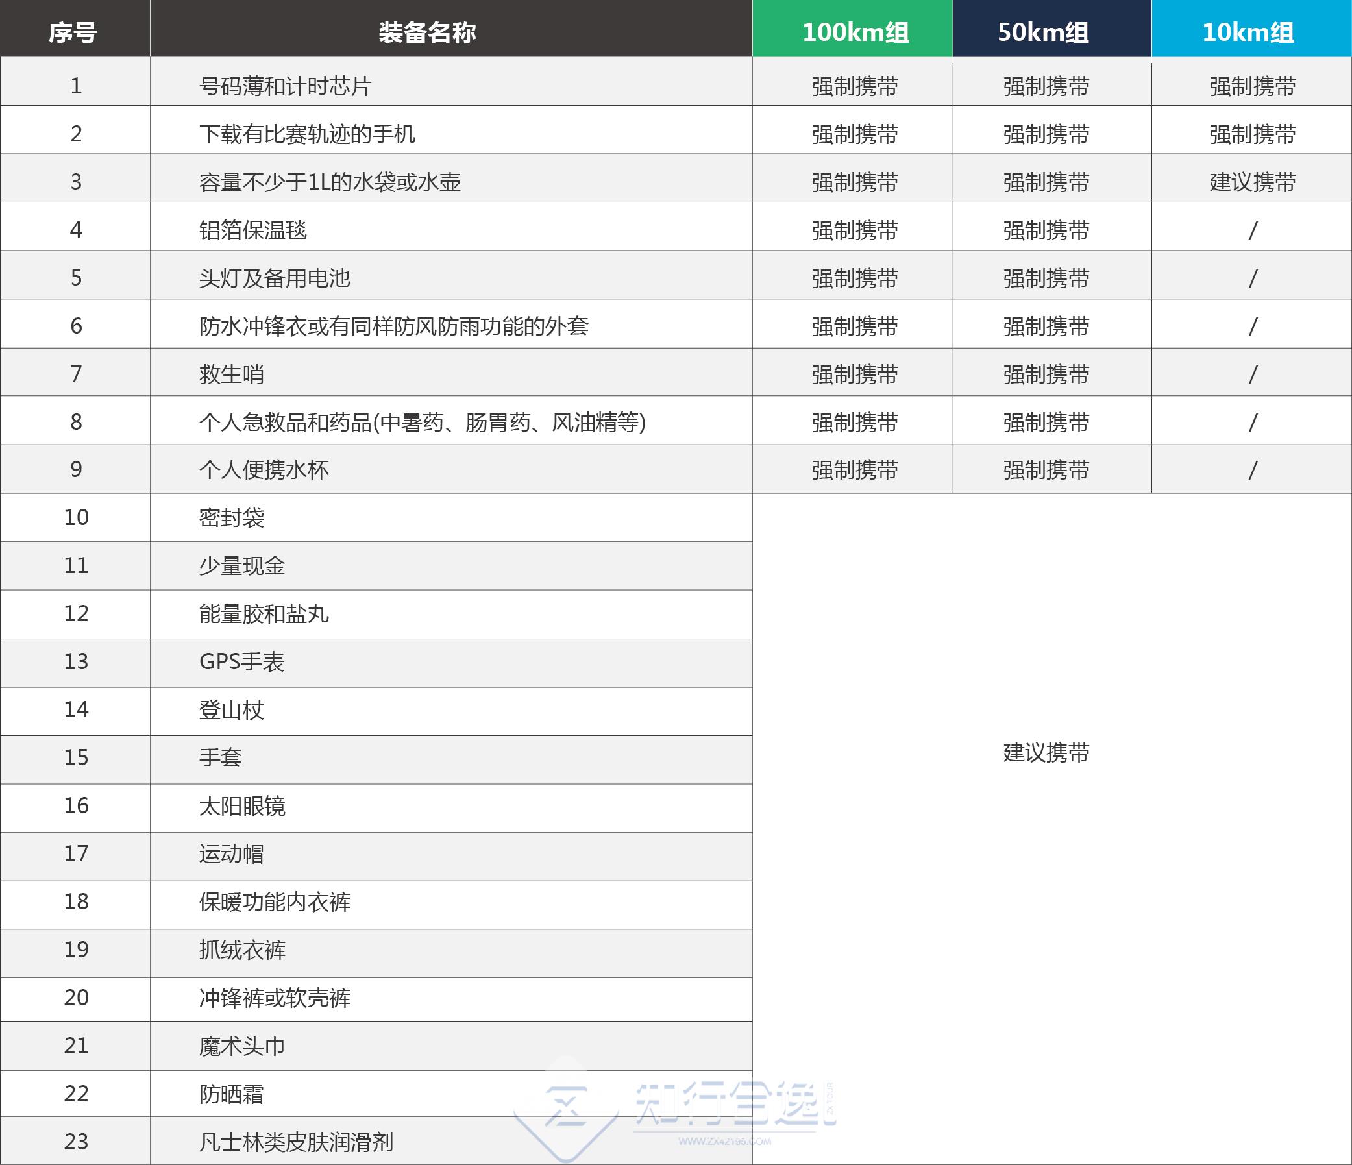Click GPS手表 equipment name
This screenshot has width=1352, height=1165.
(x=241, y=661)
